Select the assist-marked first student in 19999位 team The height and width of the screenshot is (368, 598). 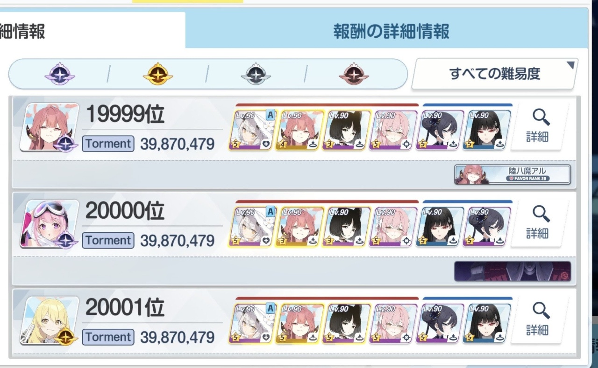[x=253, y=130]
